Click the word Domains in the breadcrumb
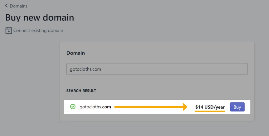Screen dimensions: 269x136 [19, 6]
